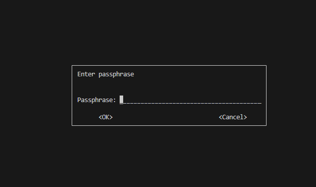Select the "Enter passphrase" heading text

tap(106, 74)
